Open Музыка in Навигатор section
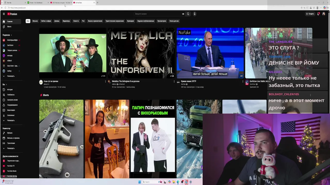 10,133
